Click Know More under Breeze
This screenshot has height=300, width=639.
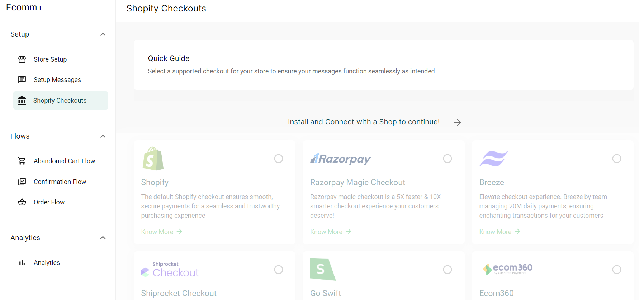(500, 232)
